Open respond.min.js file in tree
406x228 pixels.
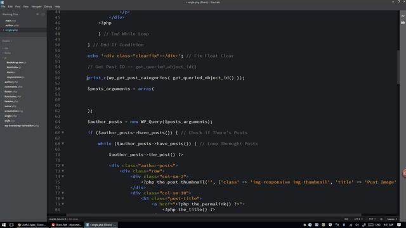[15, 77]
